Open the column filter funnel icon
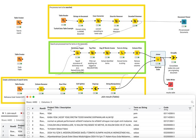This screenshot has width=196, height=138. pos(190,108)
